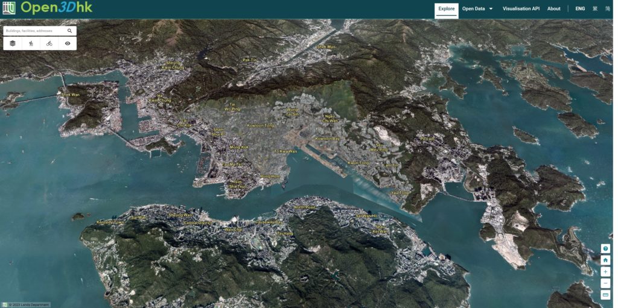Click the Open3Dhk logo
This screenshot has width=618, height=308.
click(x=47, y=8)
